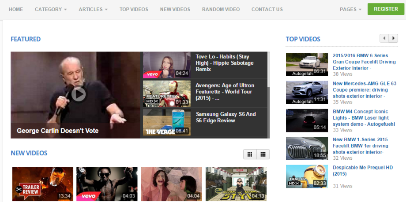Click the green Register button

[x=386, y=9]
